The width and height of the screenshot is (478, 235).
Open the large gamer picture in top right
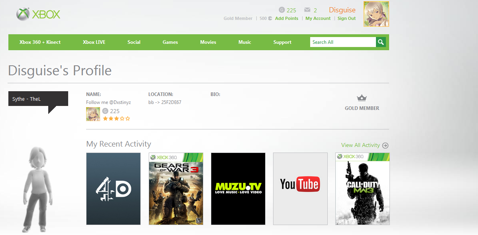click(376, 14)
